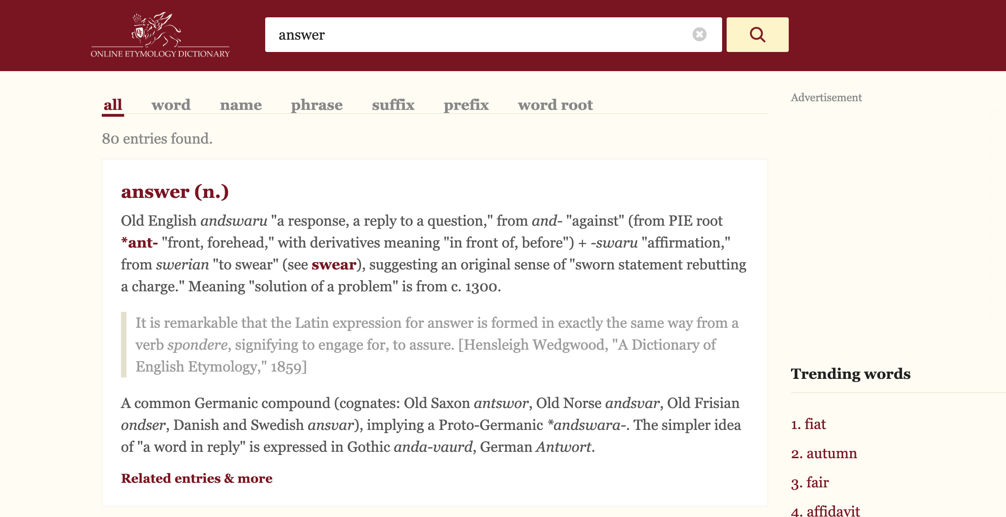Click the search box containing "answer"
This screenshot has width=1006, height=517.
tap(479, 35)
